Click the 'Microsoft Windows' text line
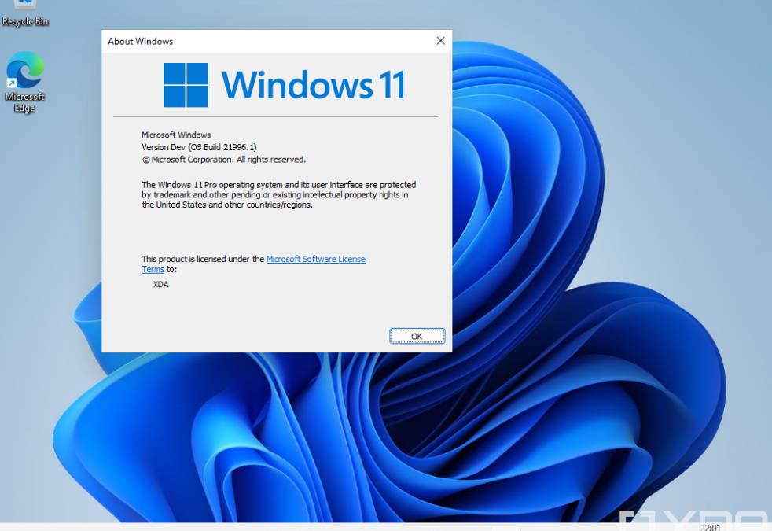The image size is (772, 531). (x=176, y=135)
